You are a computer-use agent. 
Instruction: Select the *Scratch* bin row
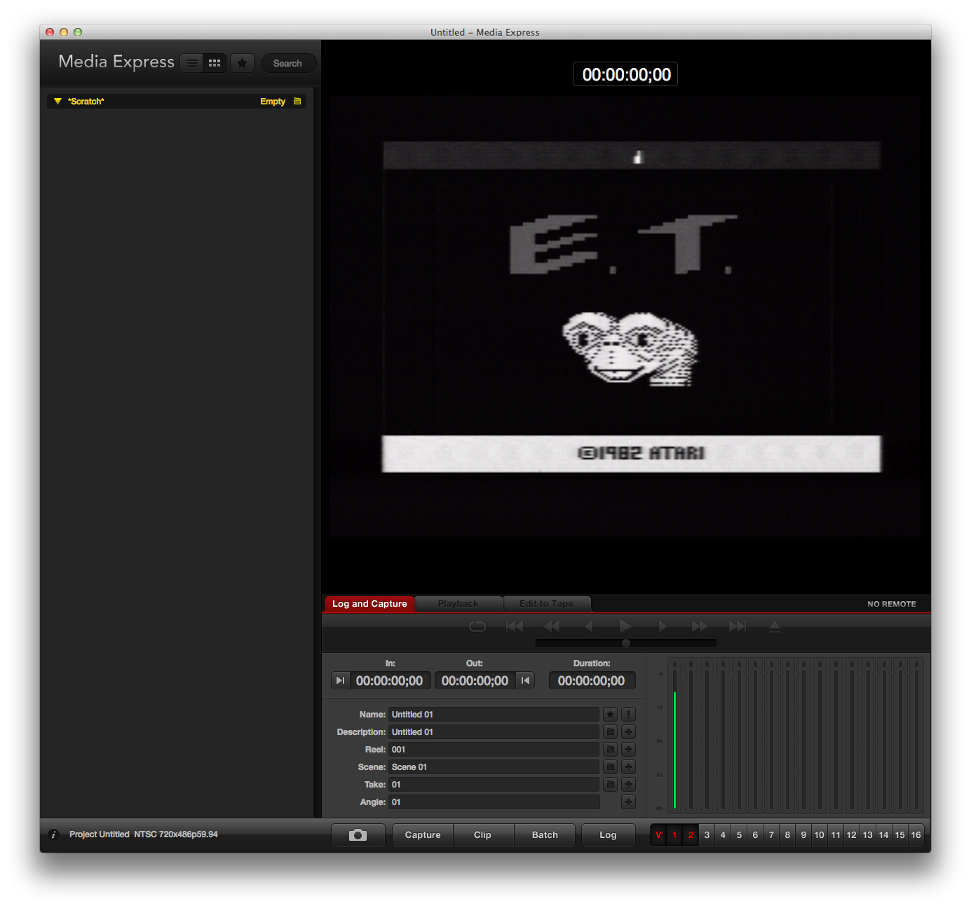tap(177, 102)
